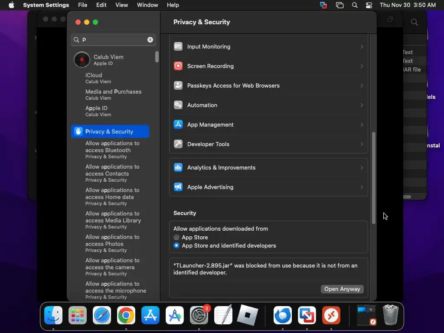
Task: Select the App Store only radio button
Action: coord(176,237)
